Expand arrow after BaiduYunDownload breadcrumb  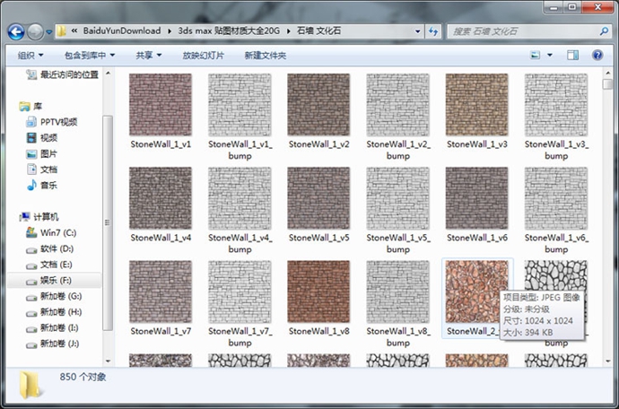[x=170, y=31]
